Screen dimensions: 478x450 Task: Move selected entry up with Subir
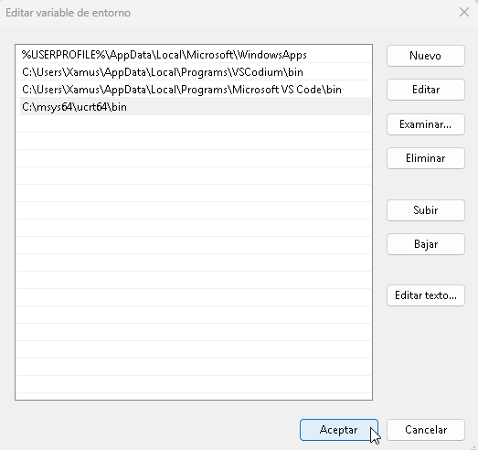coord(426,210)
